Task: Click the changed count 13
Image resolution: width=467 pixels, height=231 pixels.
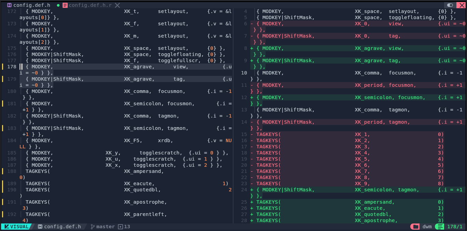Action: click(x=127, y=227)
